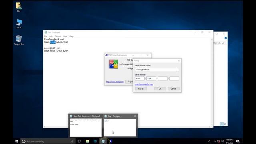Click the taskbar clock showing 10:37 PM

(229, 141)
